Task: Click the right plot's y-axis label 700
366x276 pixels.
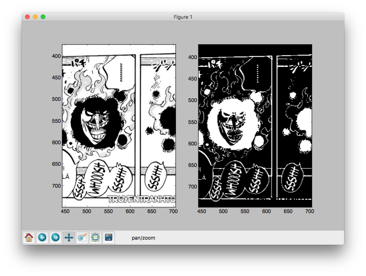Action: [x=192, y=186]
